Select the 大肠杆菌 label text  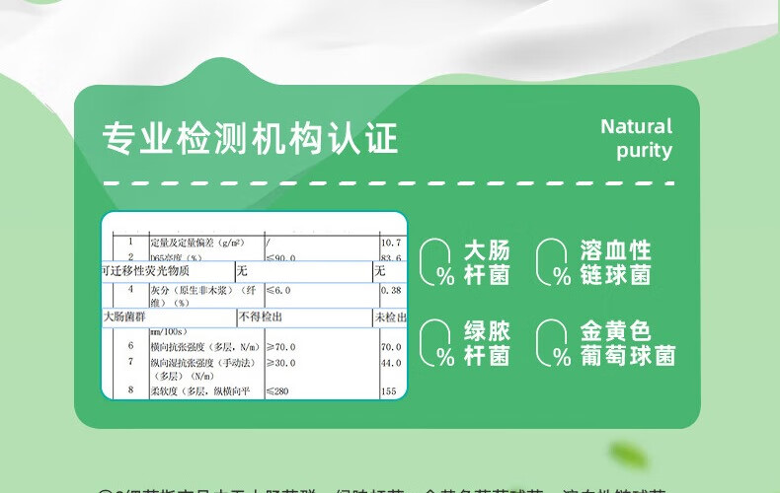pyautogui.click(x=487, y=262)
